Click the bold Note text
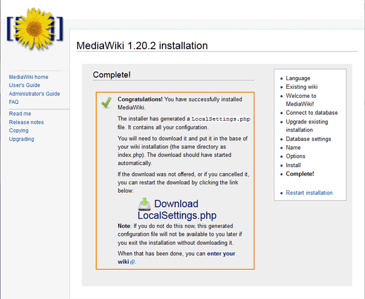Screen dimensions: 365x299 coord(124,226)
